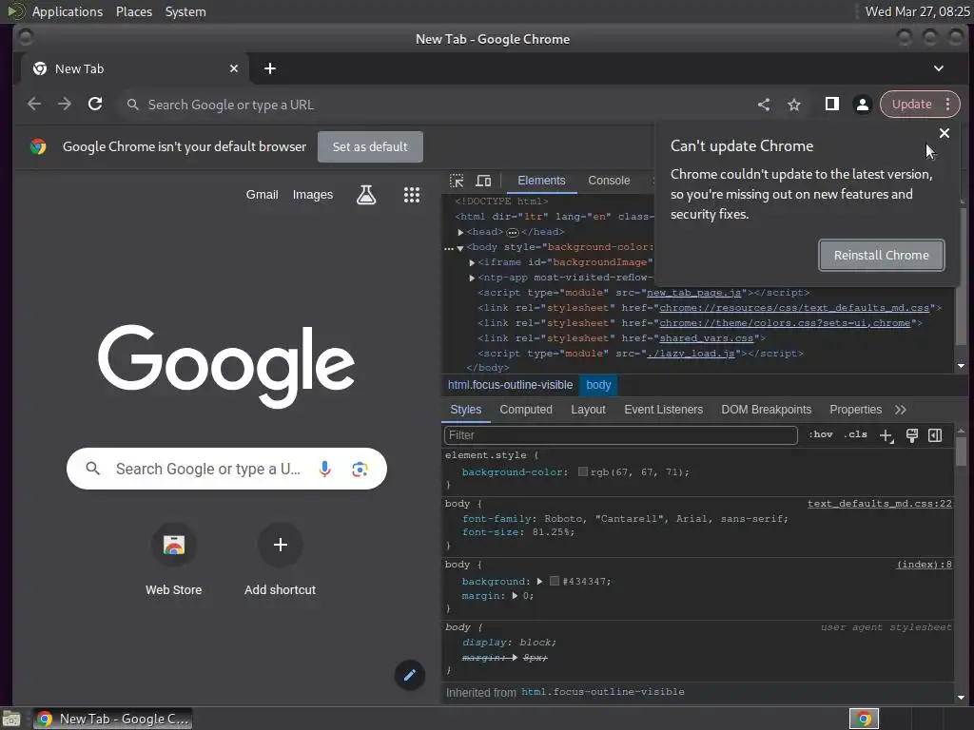Customize this page with pencil button

[x=410, y=676]
